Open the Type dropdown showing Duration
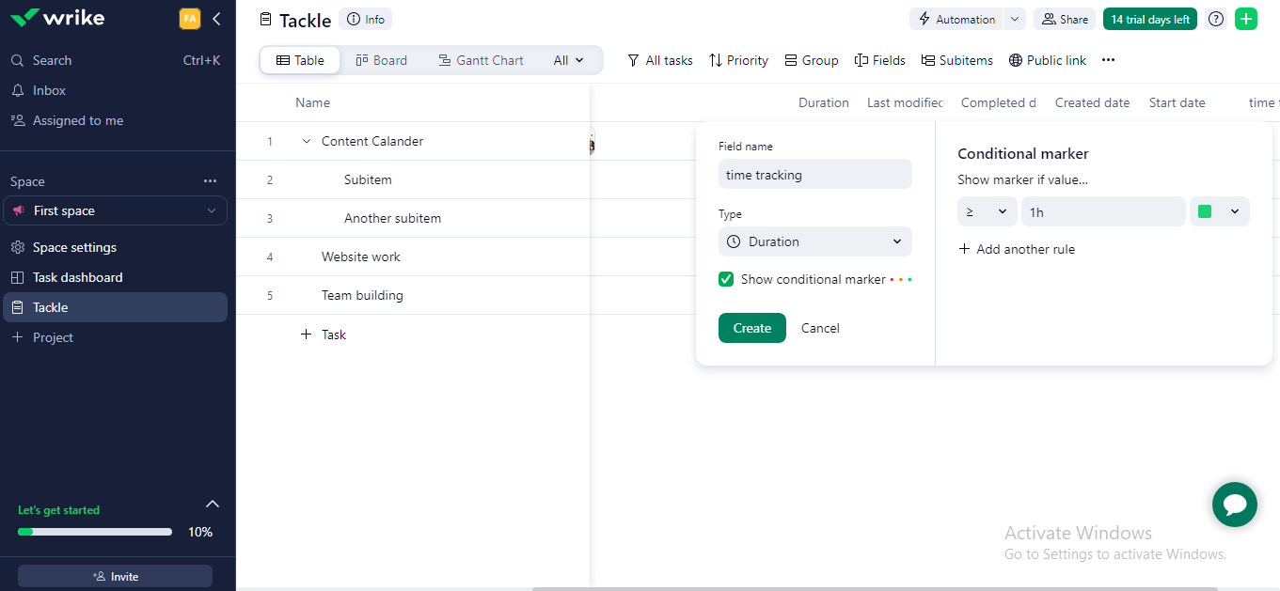Screen dimensions: 1280x591 [814, 241]
